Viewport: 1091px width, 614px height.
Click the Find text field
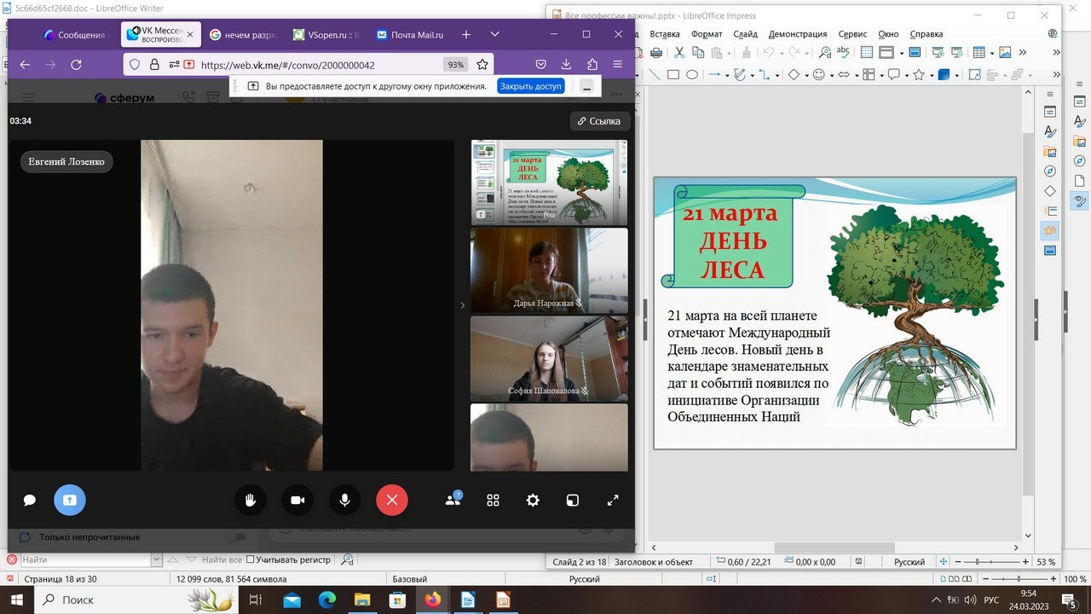coord(84,559)
